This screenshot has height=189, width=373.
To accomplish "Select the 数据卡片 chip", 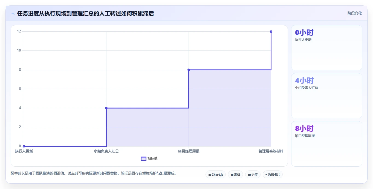I will (273, 175).
